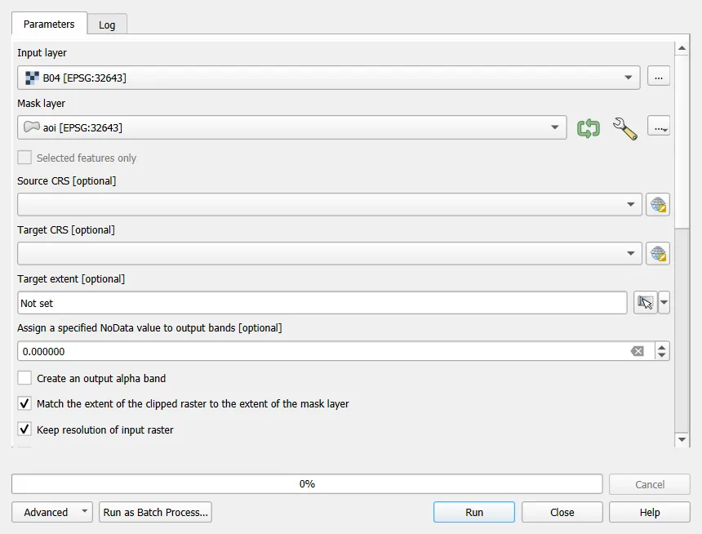The height and width of the screenshot is (534, 702).
Task: Enable Create an output alpha band
Action: click(x=24, y=378)
